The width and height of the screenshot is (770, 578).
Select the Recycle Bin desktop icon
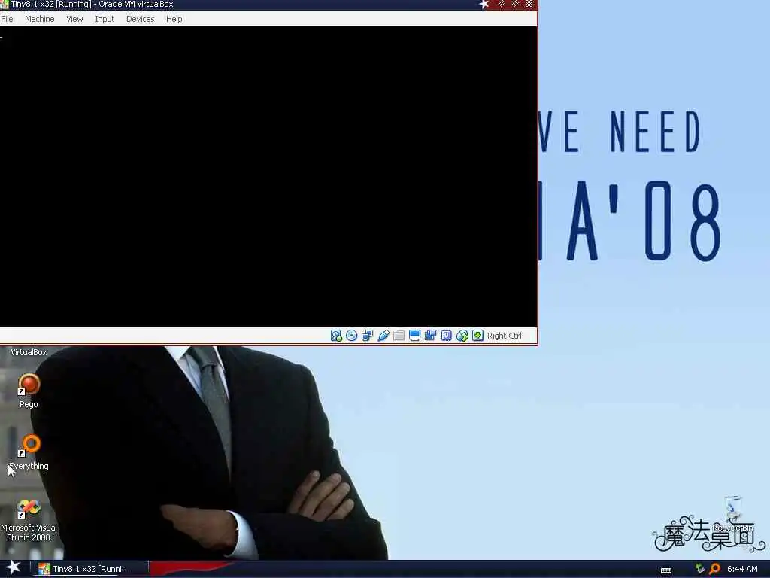point(732,513)
